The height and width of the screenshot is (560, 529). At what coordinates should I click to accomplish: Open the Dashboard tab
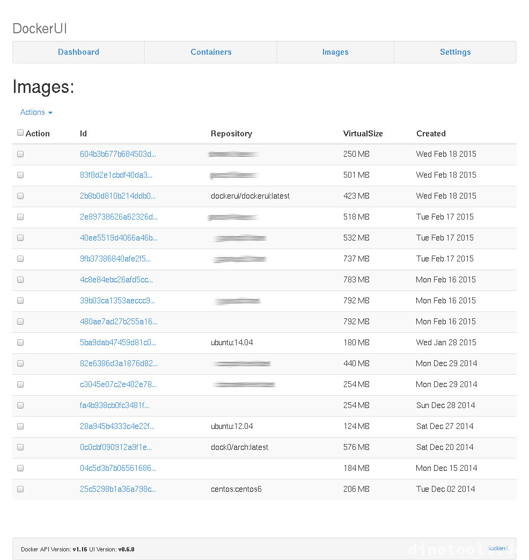(x=78, y=52)
